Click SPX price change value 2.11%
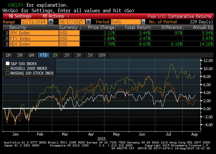Image resolution: width=216 pixels, height=154 pixels. (109, 33)
